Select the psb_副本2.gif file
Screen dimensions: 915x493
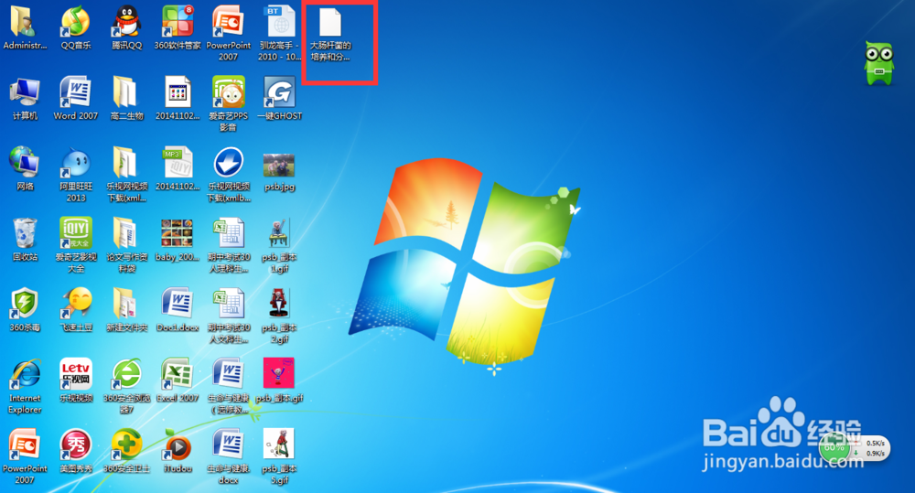[x=279, y=304]
